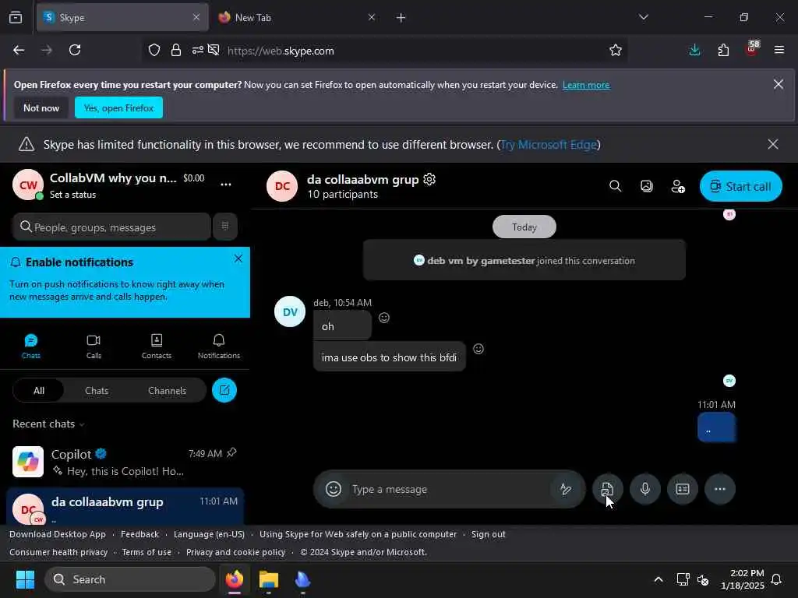Viewport: 798px width, 598px height.
Task: Open Firefox extensions puzzle icon
Action: pyautogui.click(x=723, y=51)
